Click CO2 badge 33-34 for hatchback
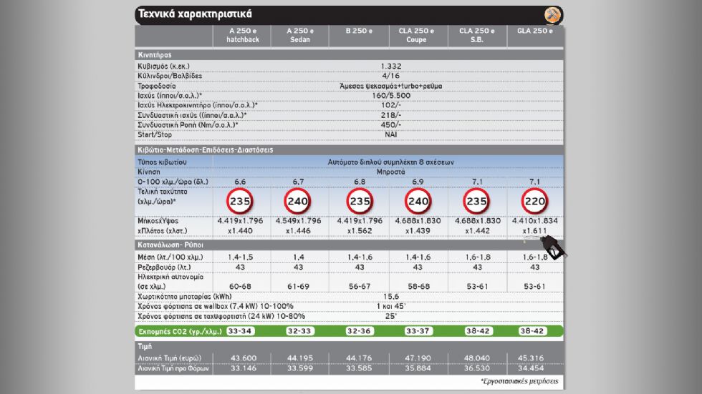The height and width of the screenshot is (394, 702). pos(241,331)
